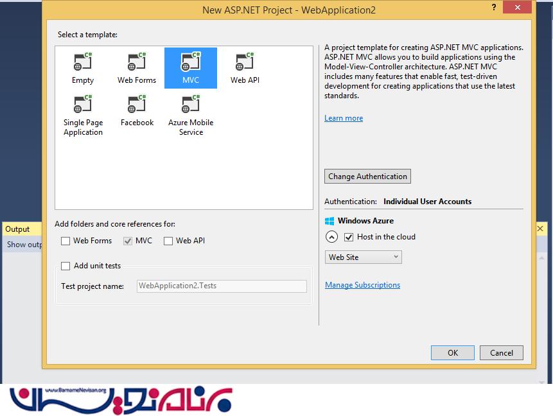Enable the Add unit tests checkbox
Screen dimensions: 553x416
click(x=66, y=266)
